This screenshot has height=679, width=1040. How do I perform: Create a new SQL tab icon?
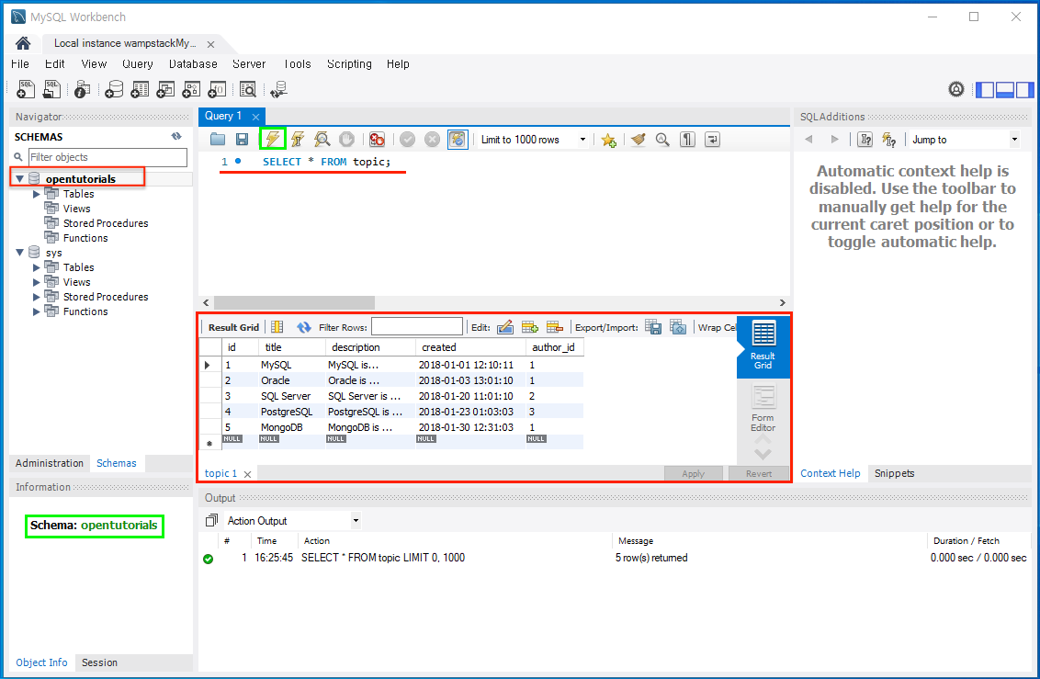coord(25,89)
